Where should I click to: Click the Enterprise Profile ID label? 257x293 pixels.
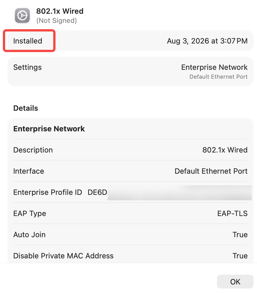[48, 192]
